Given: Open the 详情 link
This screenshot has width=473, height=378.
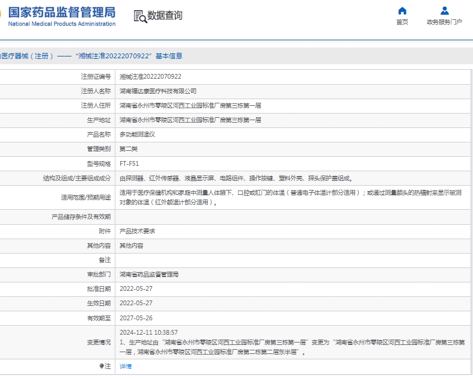Looking at the screenshot, I should coord(126,366).
